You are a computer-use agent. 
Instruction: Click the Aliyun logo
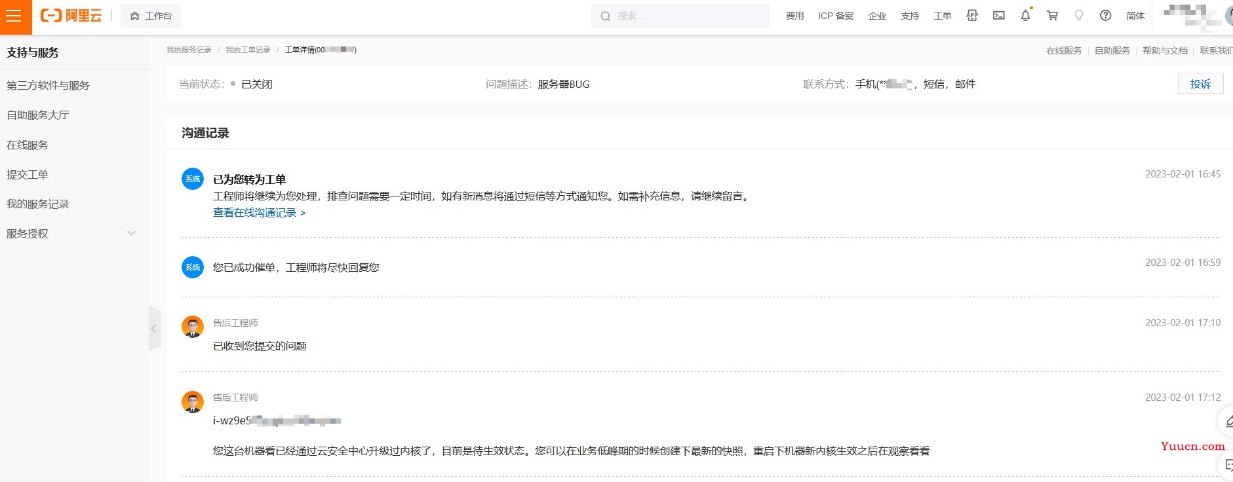click(x=71, y=16)
